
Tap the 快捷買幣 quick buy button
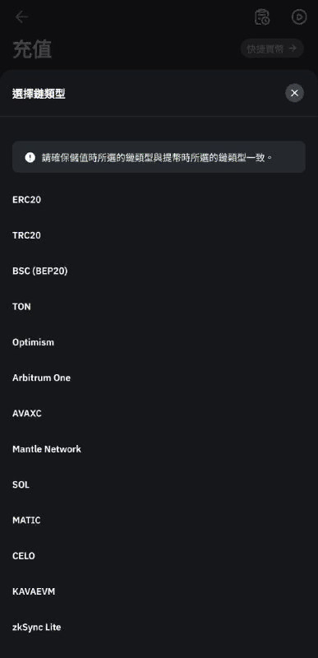(x=272, y=49)
